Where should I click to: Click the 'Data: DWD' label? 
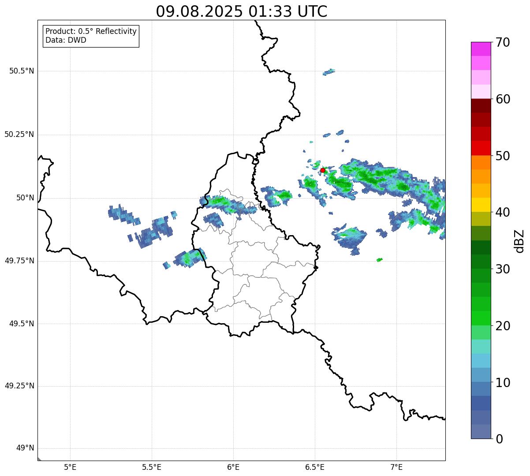(x=66, y=40)
